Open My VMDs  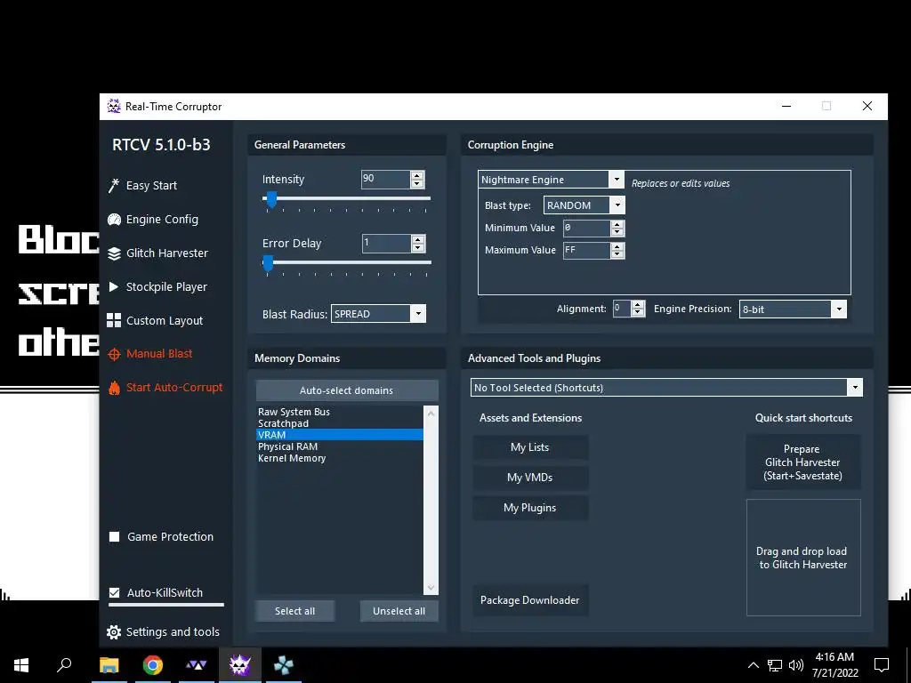530,478
